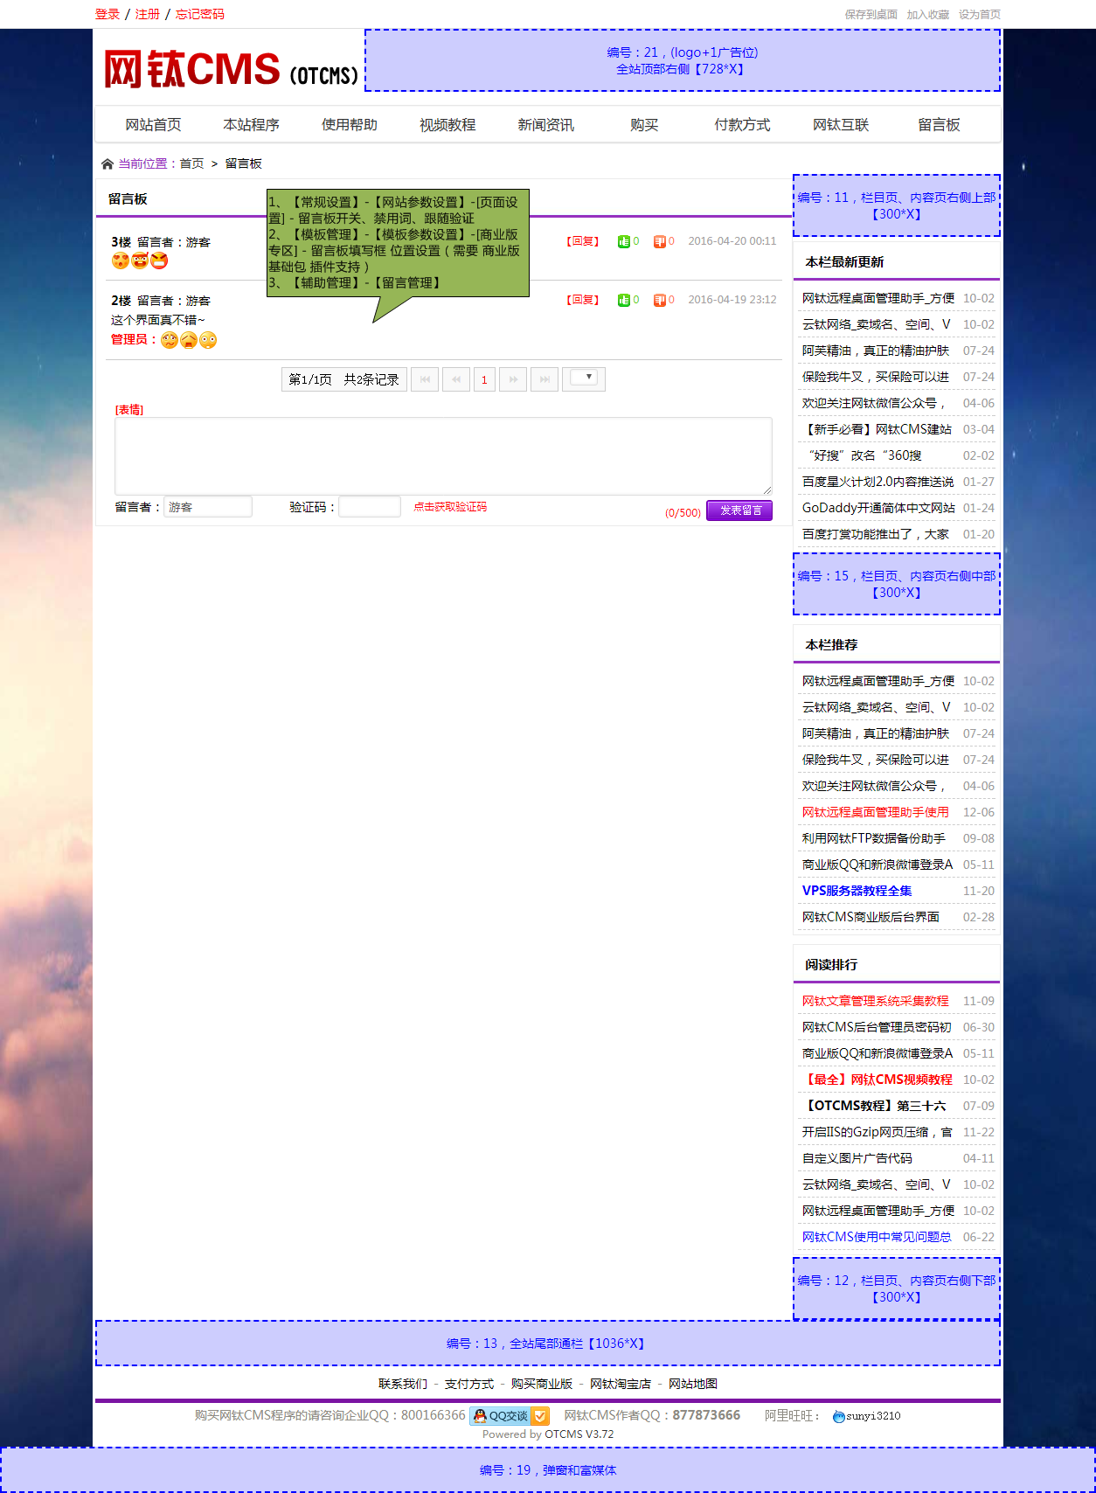The image size is (1096, 1493).
Task: Click the home icon in the breadcrumb
Action: [x=108, y=164]
